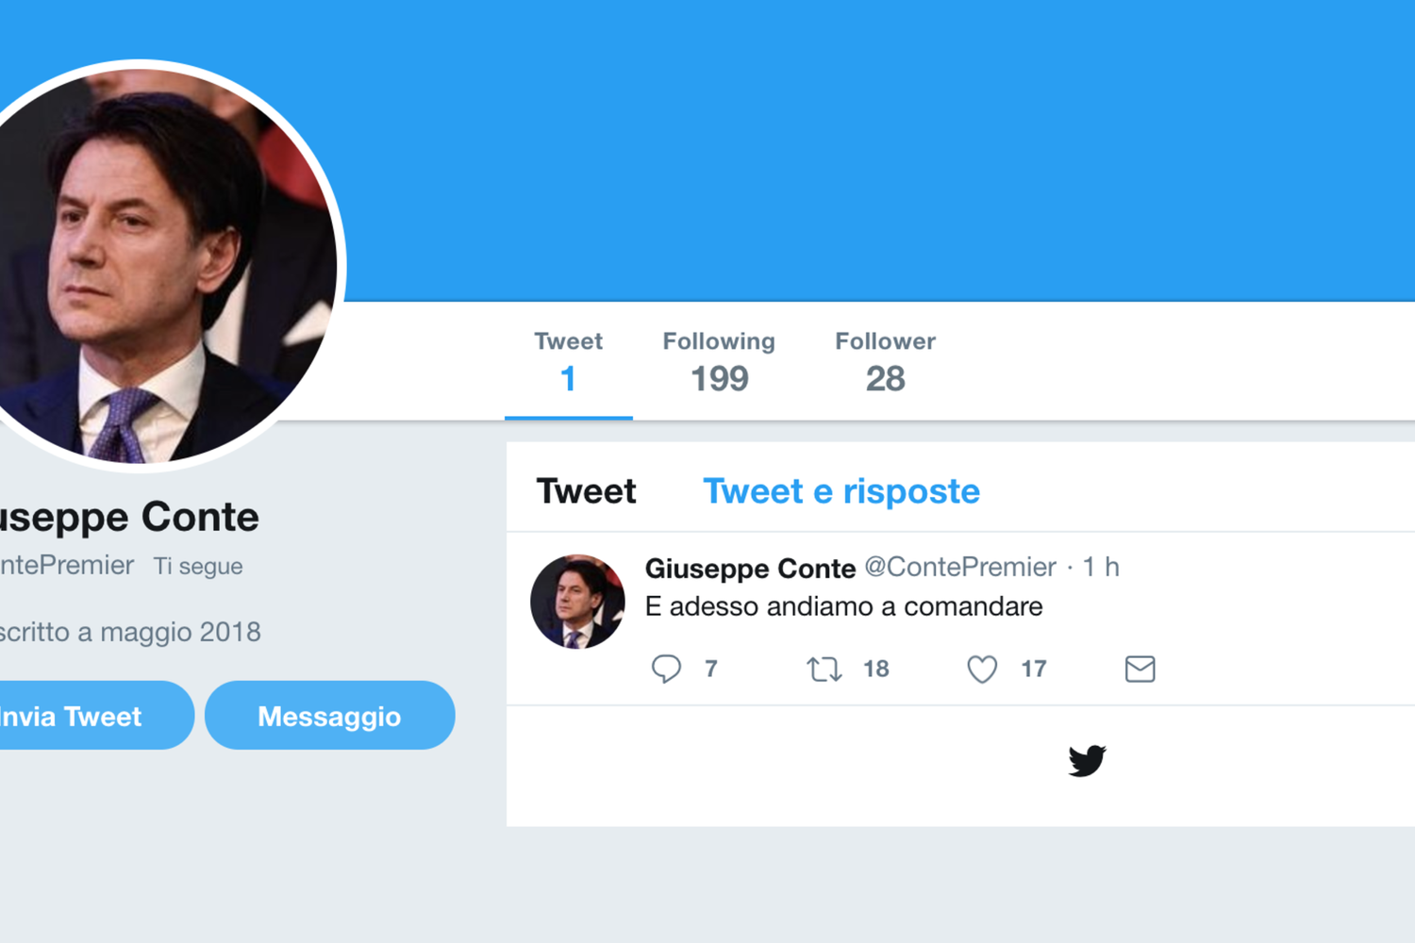Click the Twitter bird logo below tweet
Viewport: 1415px width, 943px height.
pyautogui.click(x=1087, y=760)
